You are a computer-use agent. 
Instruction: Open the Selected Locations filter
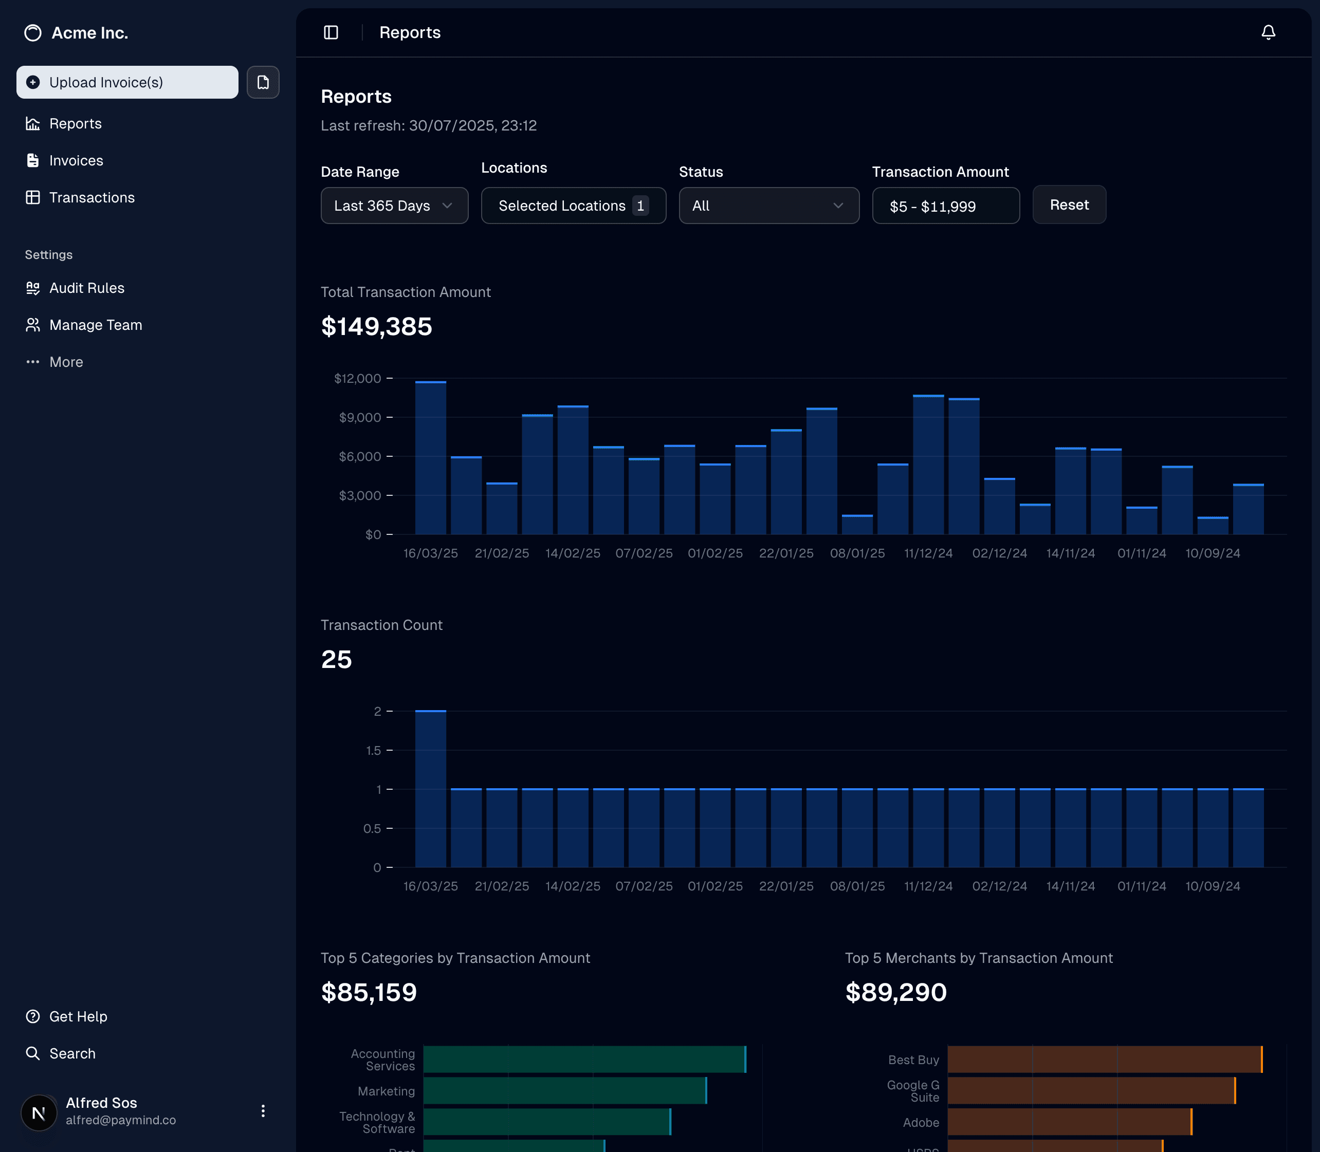[x=573, y=206]
